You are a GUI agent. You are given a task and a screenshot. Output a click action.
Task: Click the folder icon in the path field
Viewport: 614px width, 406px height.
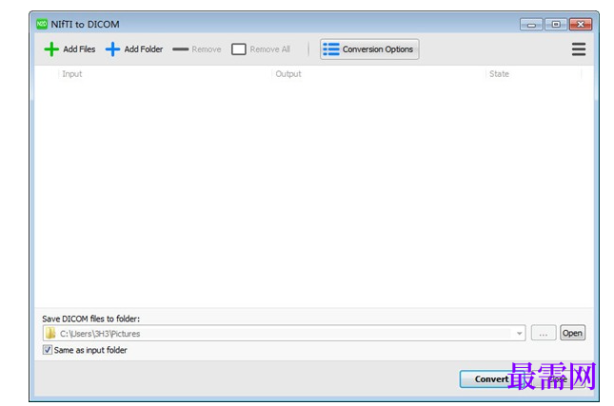point(50,333)
